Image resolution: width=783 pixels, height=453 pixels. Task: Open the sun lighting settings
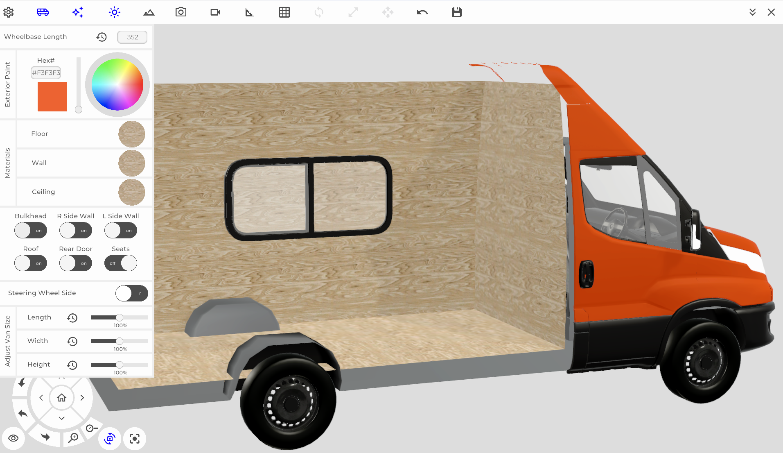click(x=115, y=12)
